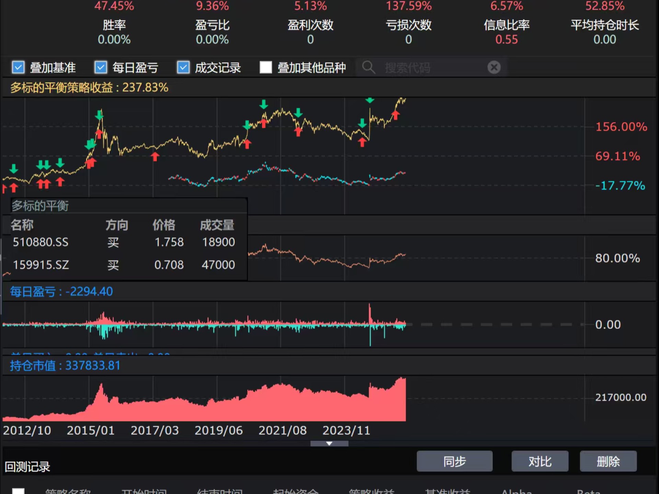Click the 删除 button
This screenshot has height=494, width=659.
click(x=608, y=461)
